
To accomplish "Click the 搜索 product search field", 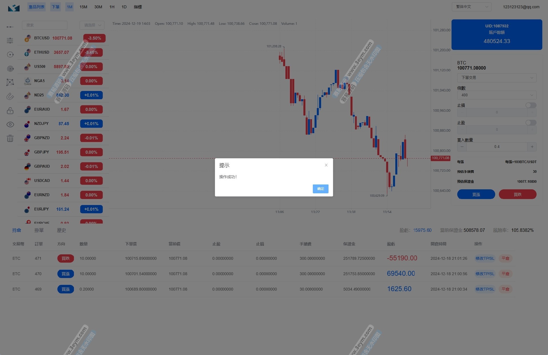I will (45, 25).
